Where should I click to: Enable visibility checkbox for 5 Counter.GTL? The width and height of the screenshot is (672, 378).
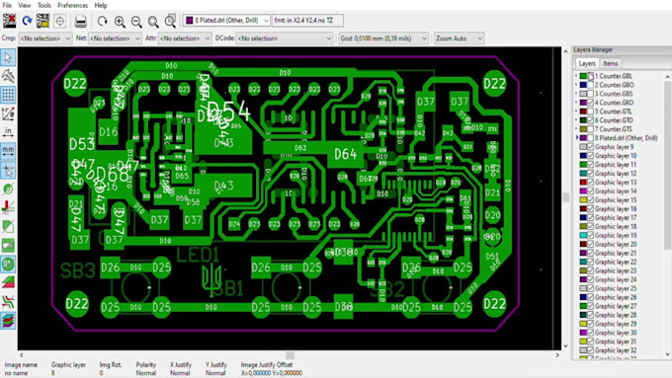click(x=591, y=112)
